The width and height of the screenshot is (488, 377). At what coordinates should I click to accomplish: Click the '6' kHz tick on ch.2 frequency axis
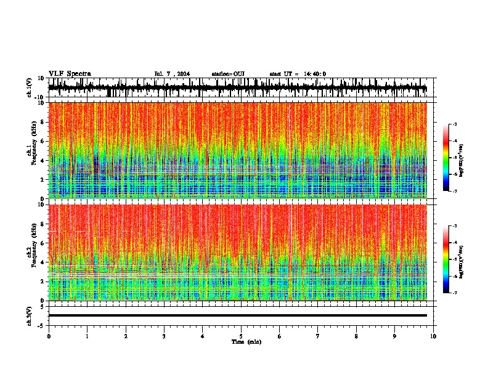[43, 243]
